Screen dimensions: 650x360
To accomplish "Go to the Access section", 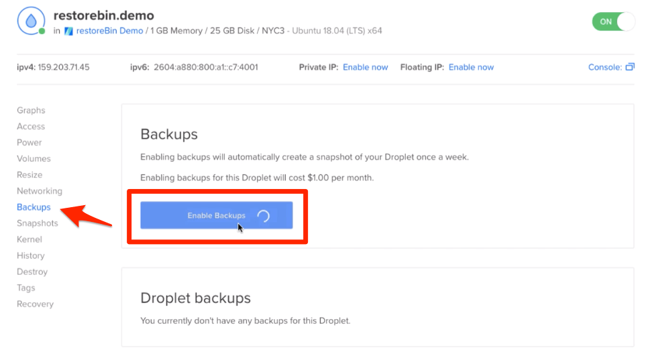I will click(x=31, y=126).
